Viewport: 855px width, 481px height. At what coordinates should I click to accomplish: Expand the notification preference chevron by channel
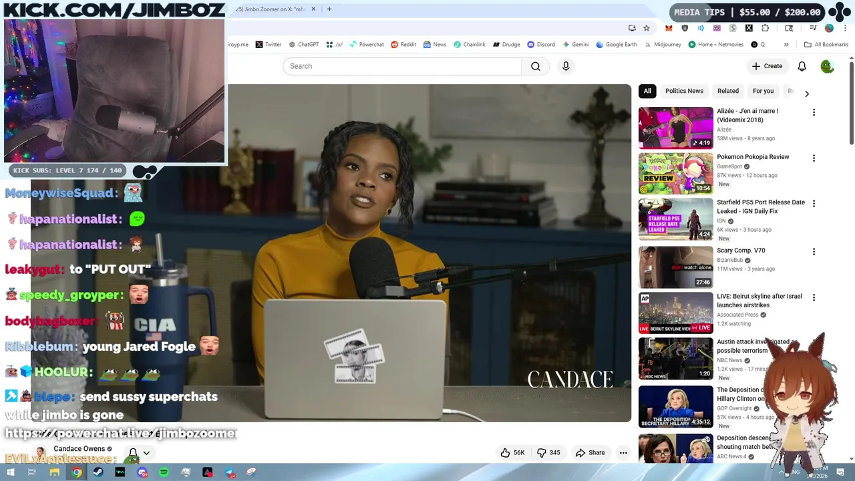click(x=146, y=453)
